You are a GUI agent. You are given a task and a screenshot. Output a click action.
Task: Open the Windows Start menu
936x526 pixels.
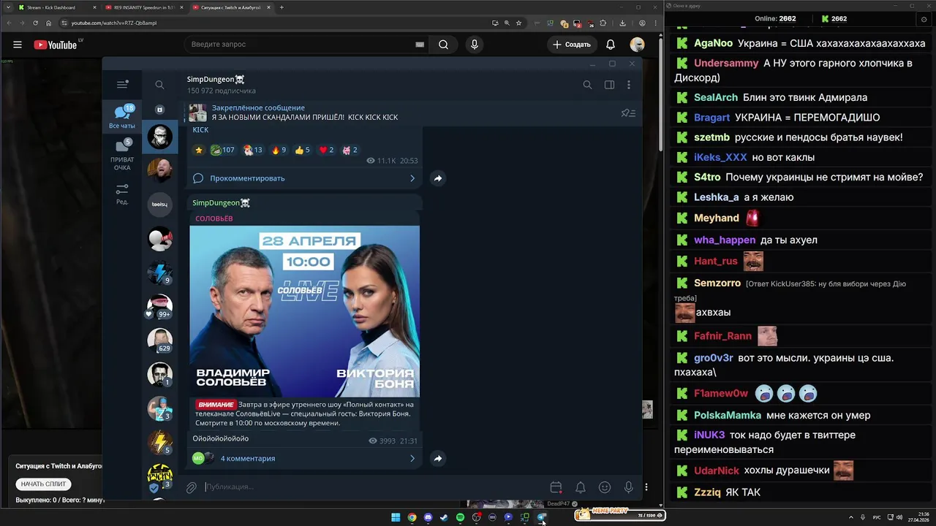tap(396, 517)
